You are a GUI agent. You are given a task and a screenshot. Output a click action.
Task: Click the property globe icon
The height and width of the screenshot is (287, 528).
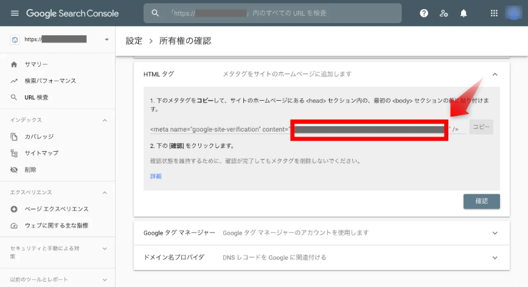15,39
